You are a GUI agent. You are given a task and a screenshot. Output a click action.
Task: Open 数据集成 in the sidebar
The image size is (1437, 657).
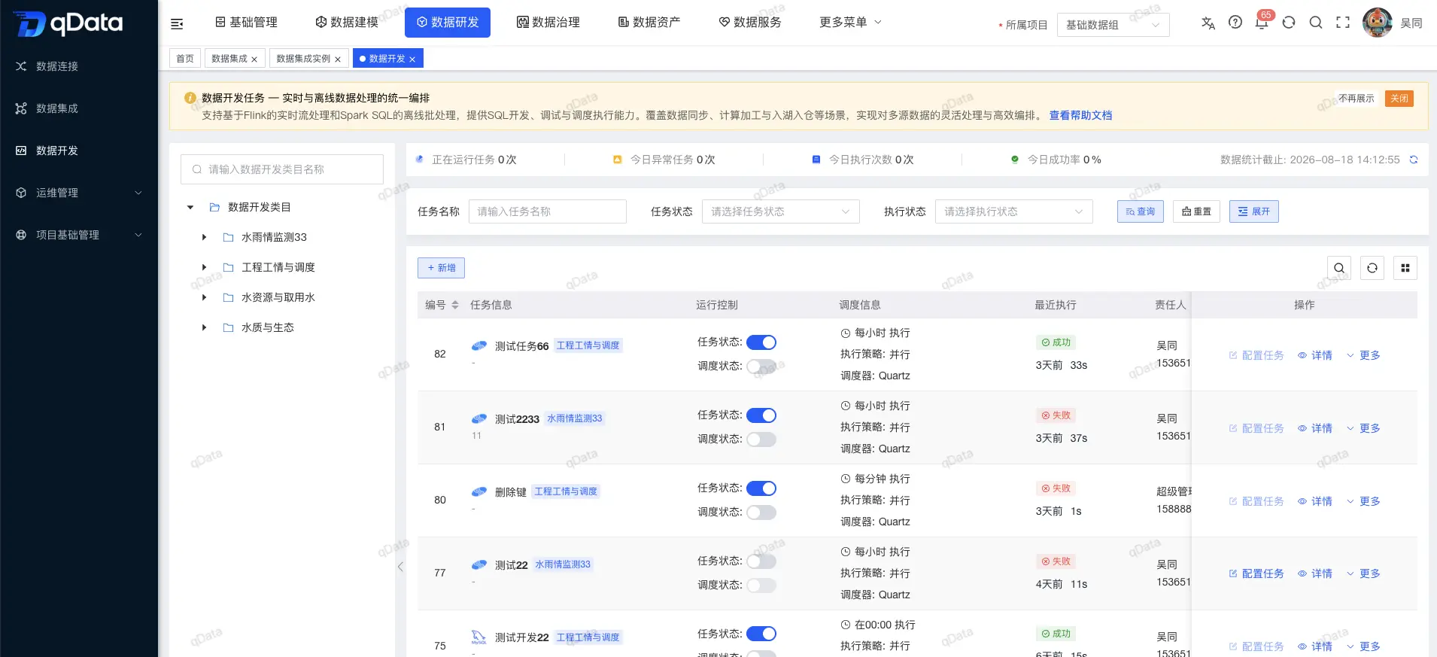[x=79, y=108]
